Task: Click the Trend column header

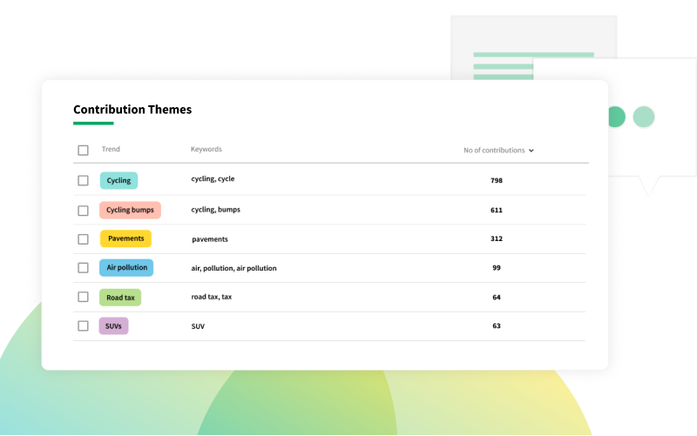Action: (x=111, y=149)
